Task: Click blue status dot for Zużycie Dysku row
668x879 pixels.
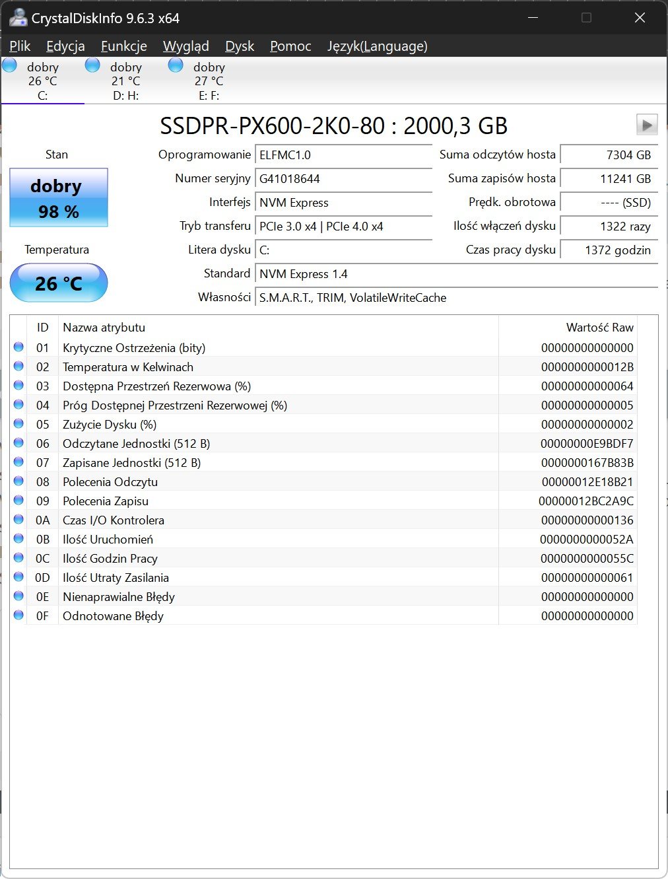Action: [18, 424]
